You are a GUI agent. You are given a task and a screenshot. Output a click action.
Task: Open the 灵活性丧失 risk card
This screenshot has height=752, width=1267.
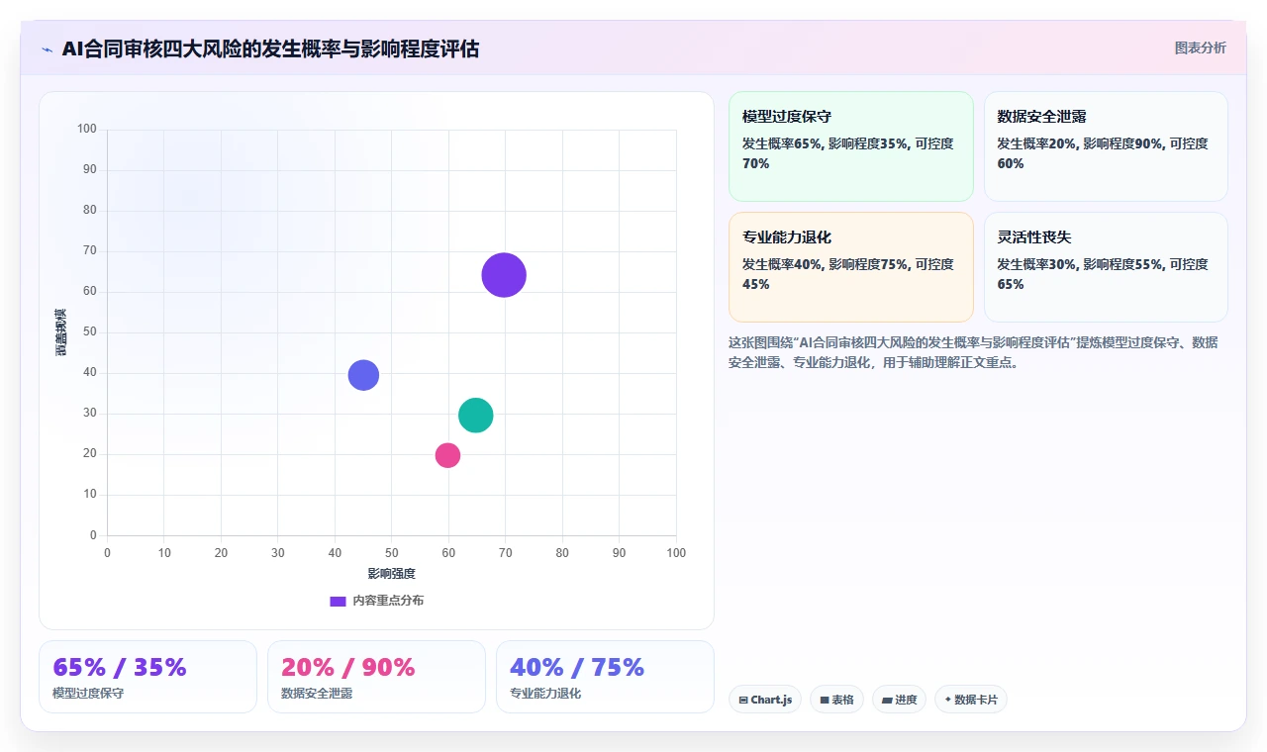[1106, 267]
